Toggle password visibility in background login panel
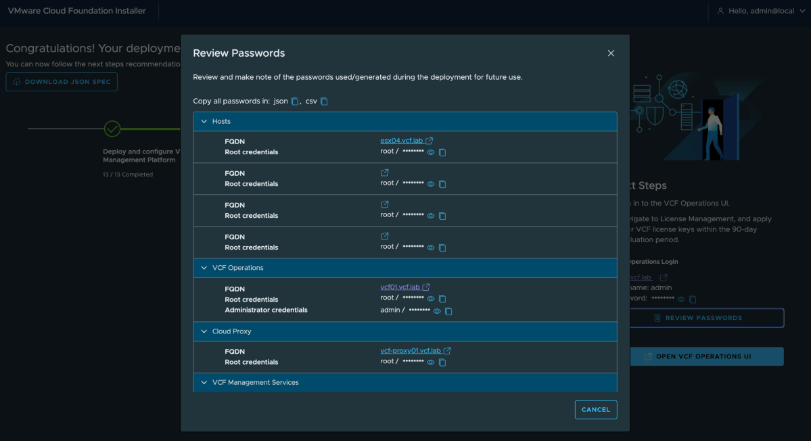This screenshot has width=811, height=441. [681, 300]
